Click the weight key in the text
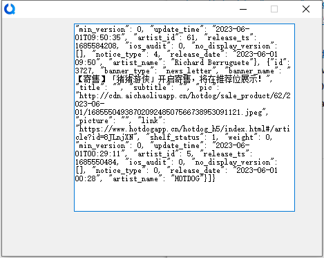 [240, 138]
